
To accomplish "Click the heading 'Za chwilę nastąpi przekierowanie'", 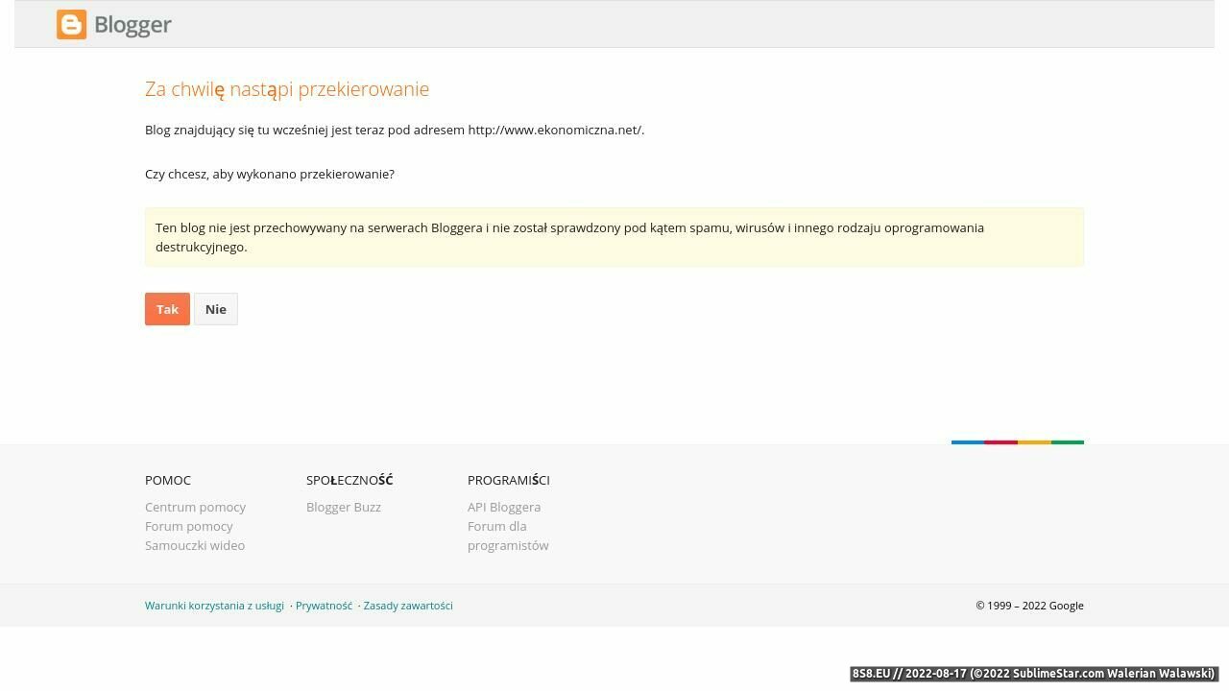I will coord(287,89).
